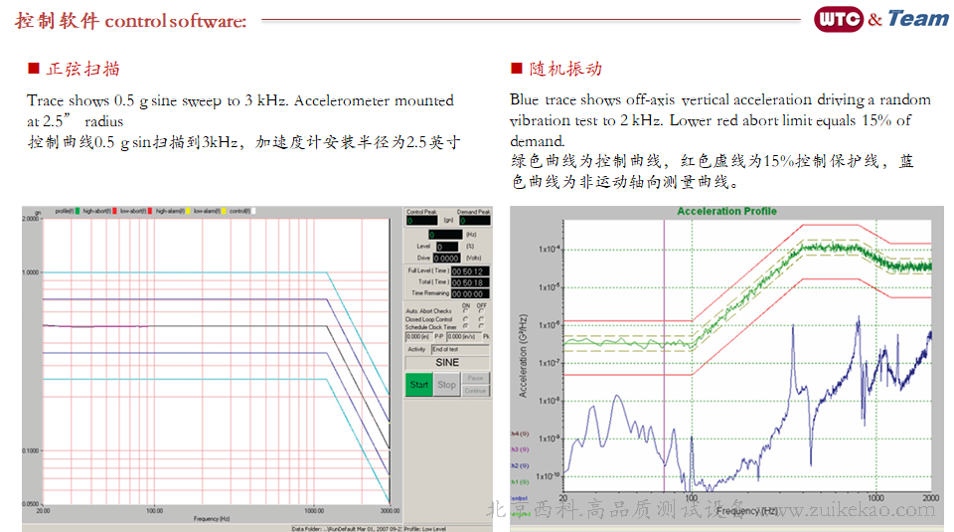The width and height of the screenshot is (954, 532).
Task: Click the 'high-abort(f)' legend label
Action: coord(97,211)
